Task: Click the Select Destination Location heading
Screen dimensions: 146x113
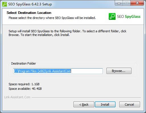Action: [x=29, y=13]
